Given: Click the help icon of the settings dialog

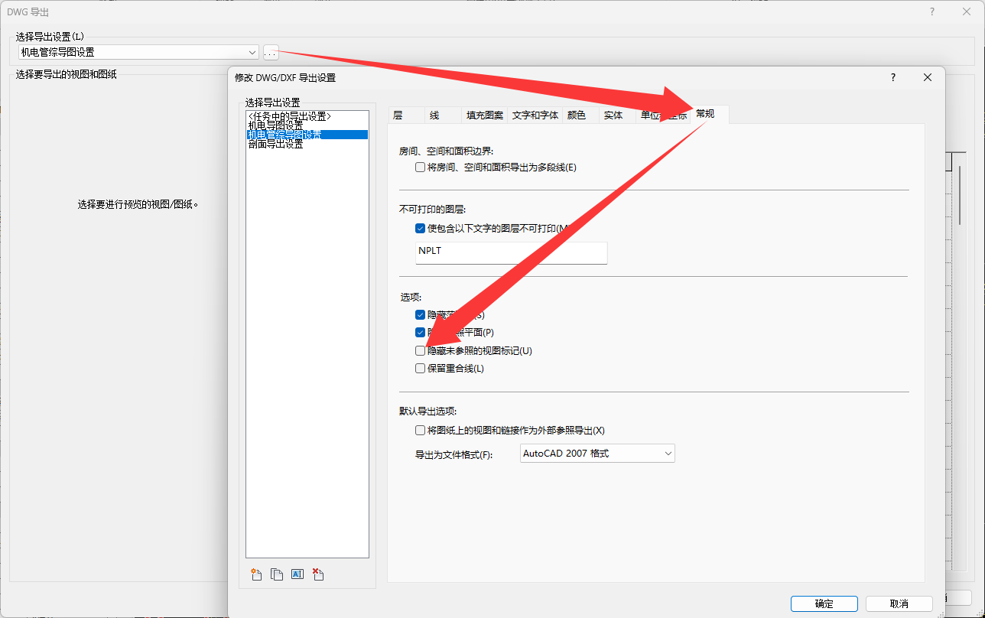Looking at the screenshot, I should pos(893,77).
